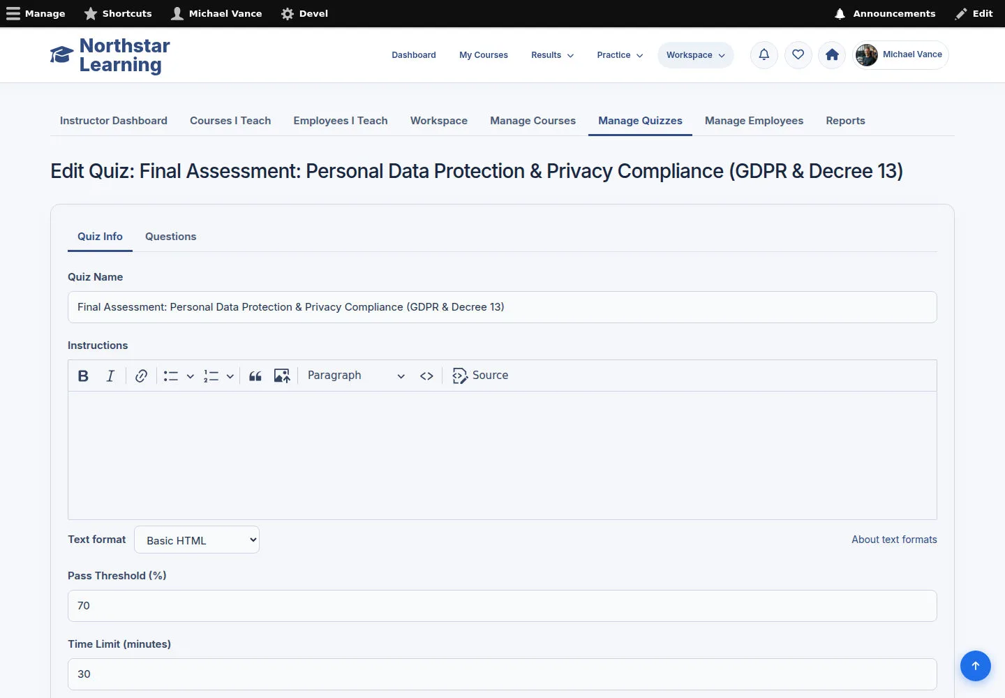
Task: Open favorites via the heart icon
Action: [x=798, y=54]
